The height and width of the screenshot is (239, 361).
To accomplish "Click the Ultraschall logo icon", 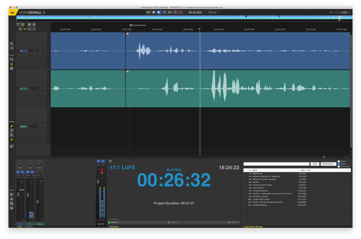I will 13,12.
